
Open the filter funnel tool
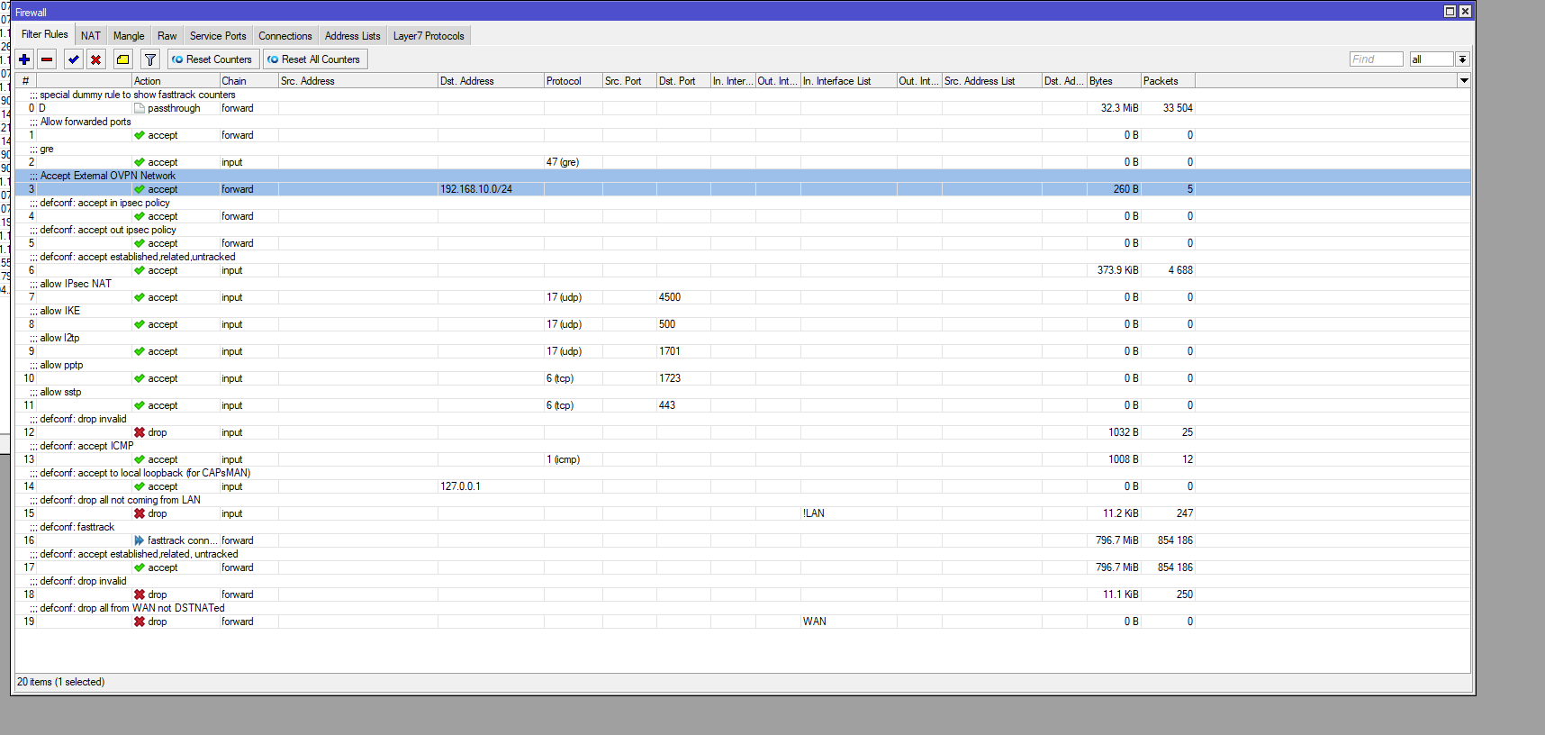click(150, 59)
